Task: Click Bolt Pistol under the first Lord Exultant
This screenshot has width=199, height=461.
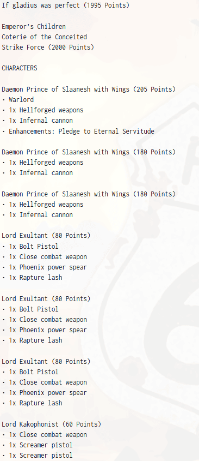Action: click(30, 247)
